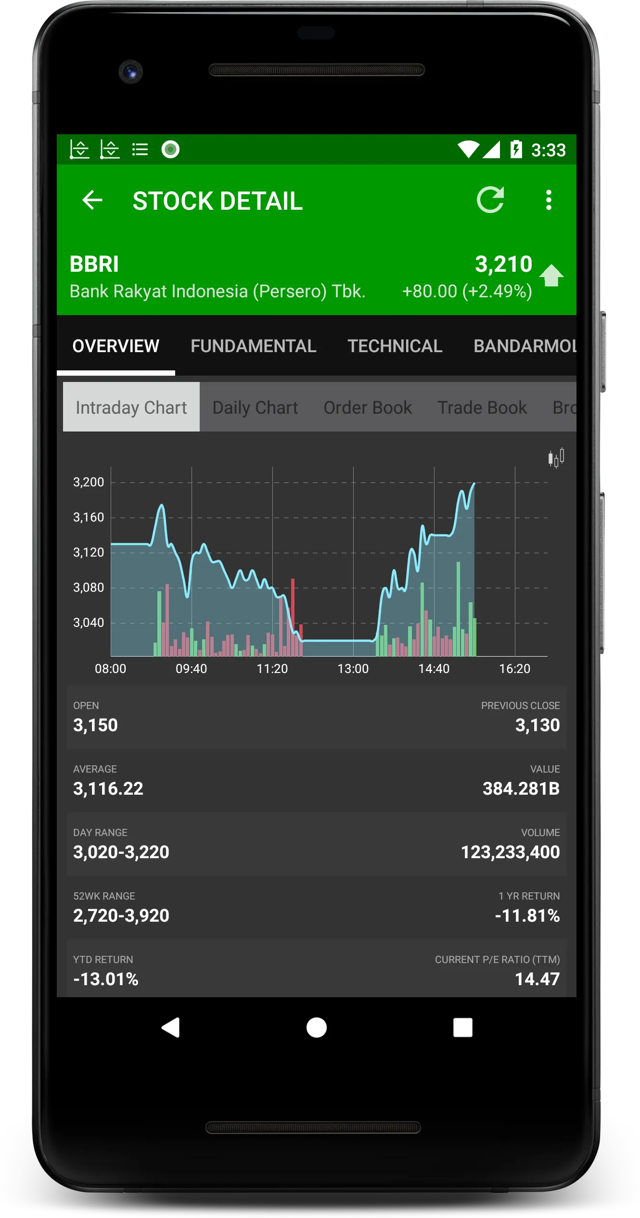
Task: Tap the list notification icon in status bar
Action: coord(140,150)
